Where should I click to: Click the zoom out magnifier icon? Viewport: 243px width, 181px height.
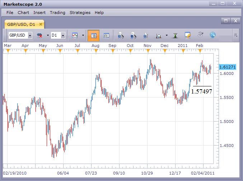[133, 35]
